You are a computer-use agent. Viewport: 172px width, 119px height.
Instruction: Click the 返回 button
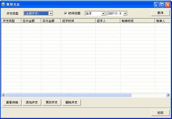160,113
